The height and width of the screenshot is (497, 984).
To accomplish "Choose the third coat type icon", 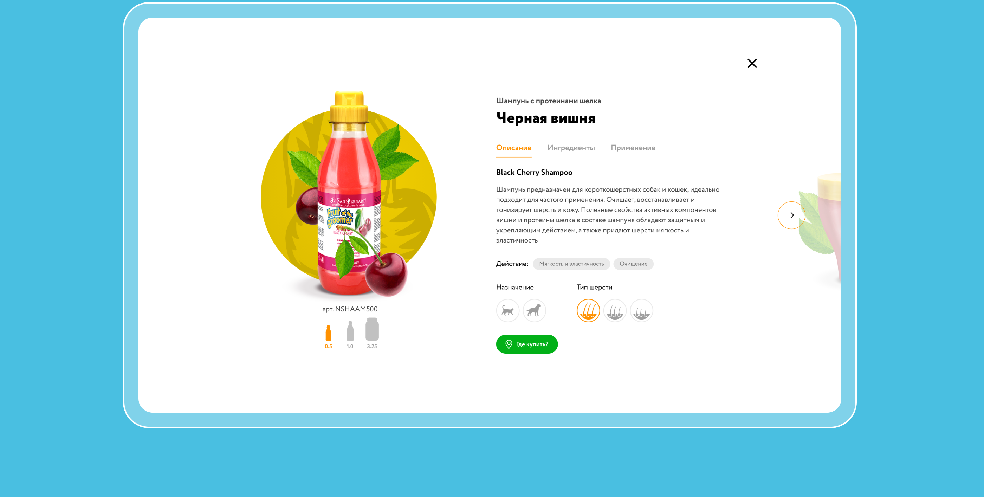I will [x=641, y=311].
